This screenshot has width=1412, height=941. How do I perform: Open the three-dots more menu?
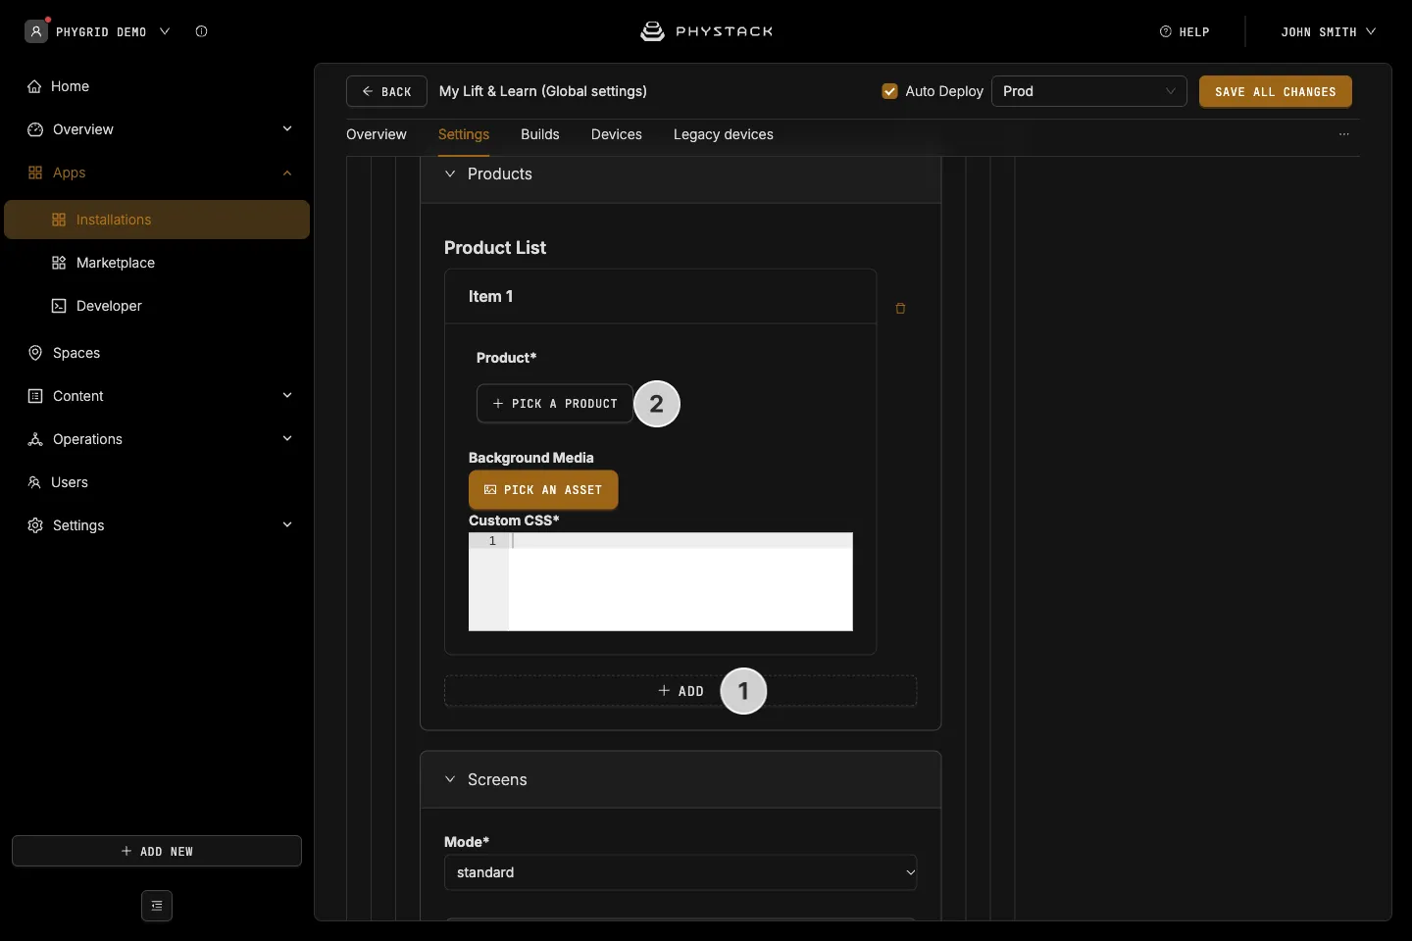[x=1344, y=134]
